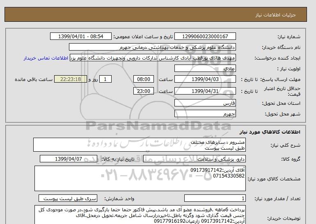Click the label تاریخ و ساعت اعلان عمومی
The image size is (316, 224).
point(143,37)
